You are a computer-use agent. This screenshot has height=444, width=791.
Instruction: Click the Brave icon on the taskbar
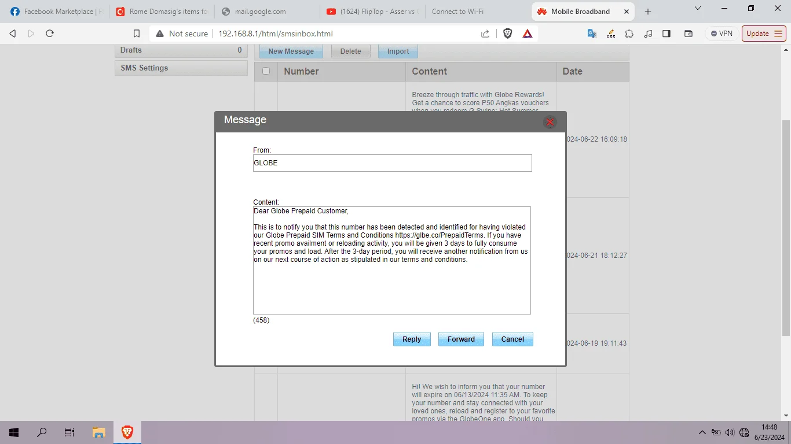tap(127, 432)
